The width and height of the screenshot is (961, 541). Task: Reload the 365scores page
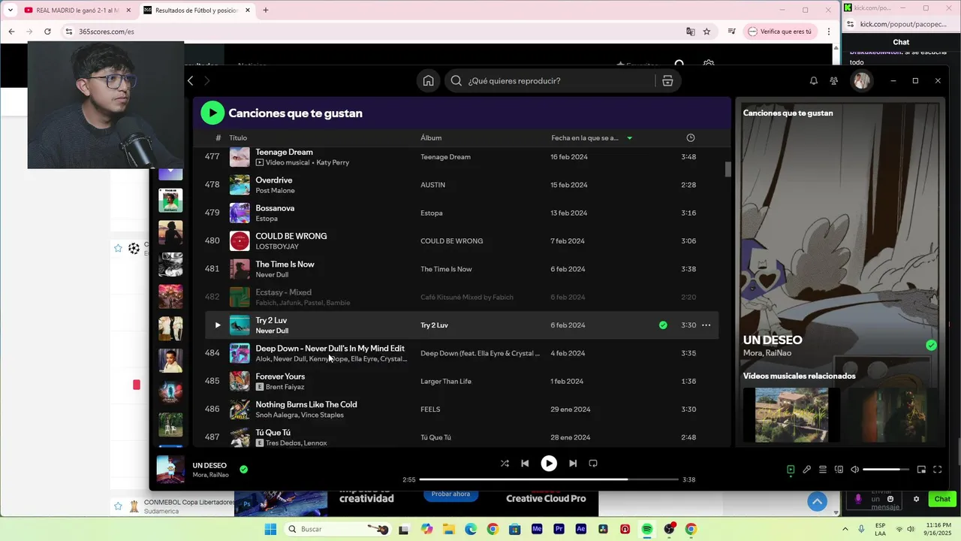click(47, 32)
